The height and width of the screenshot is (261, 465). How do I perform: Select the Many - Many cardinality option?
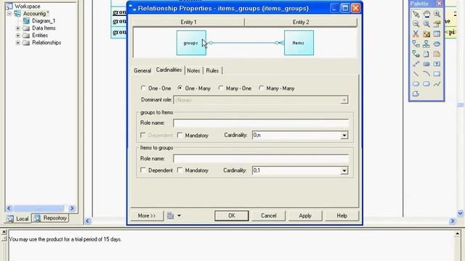261,88
